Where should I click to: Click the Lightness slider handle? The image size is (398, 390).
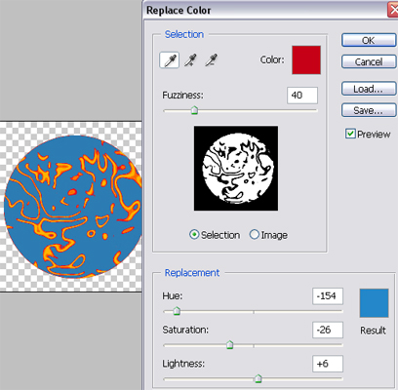click(x=259, y=378)
